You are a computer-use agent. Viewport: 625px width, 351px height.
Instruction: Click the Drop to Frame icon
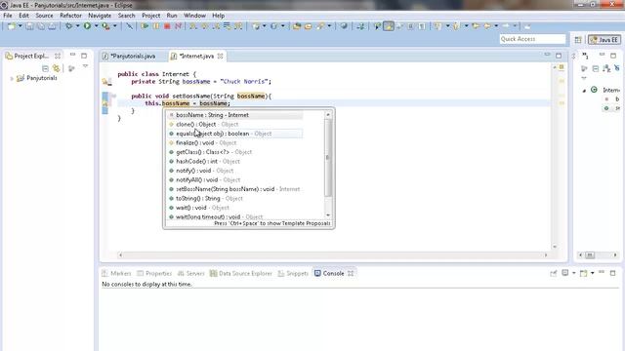pos(228,26)
